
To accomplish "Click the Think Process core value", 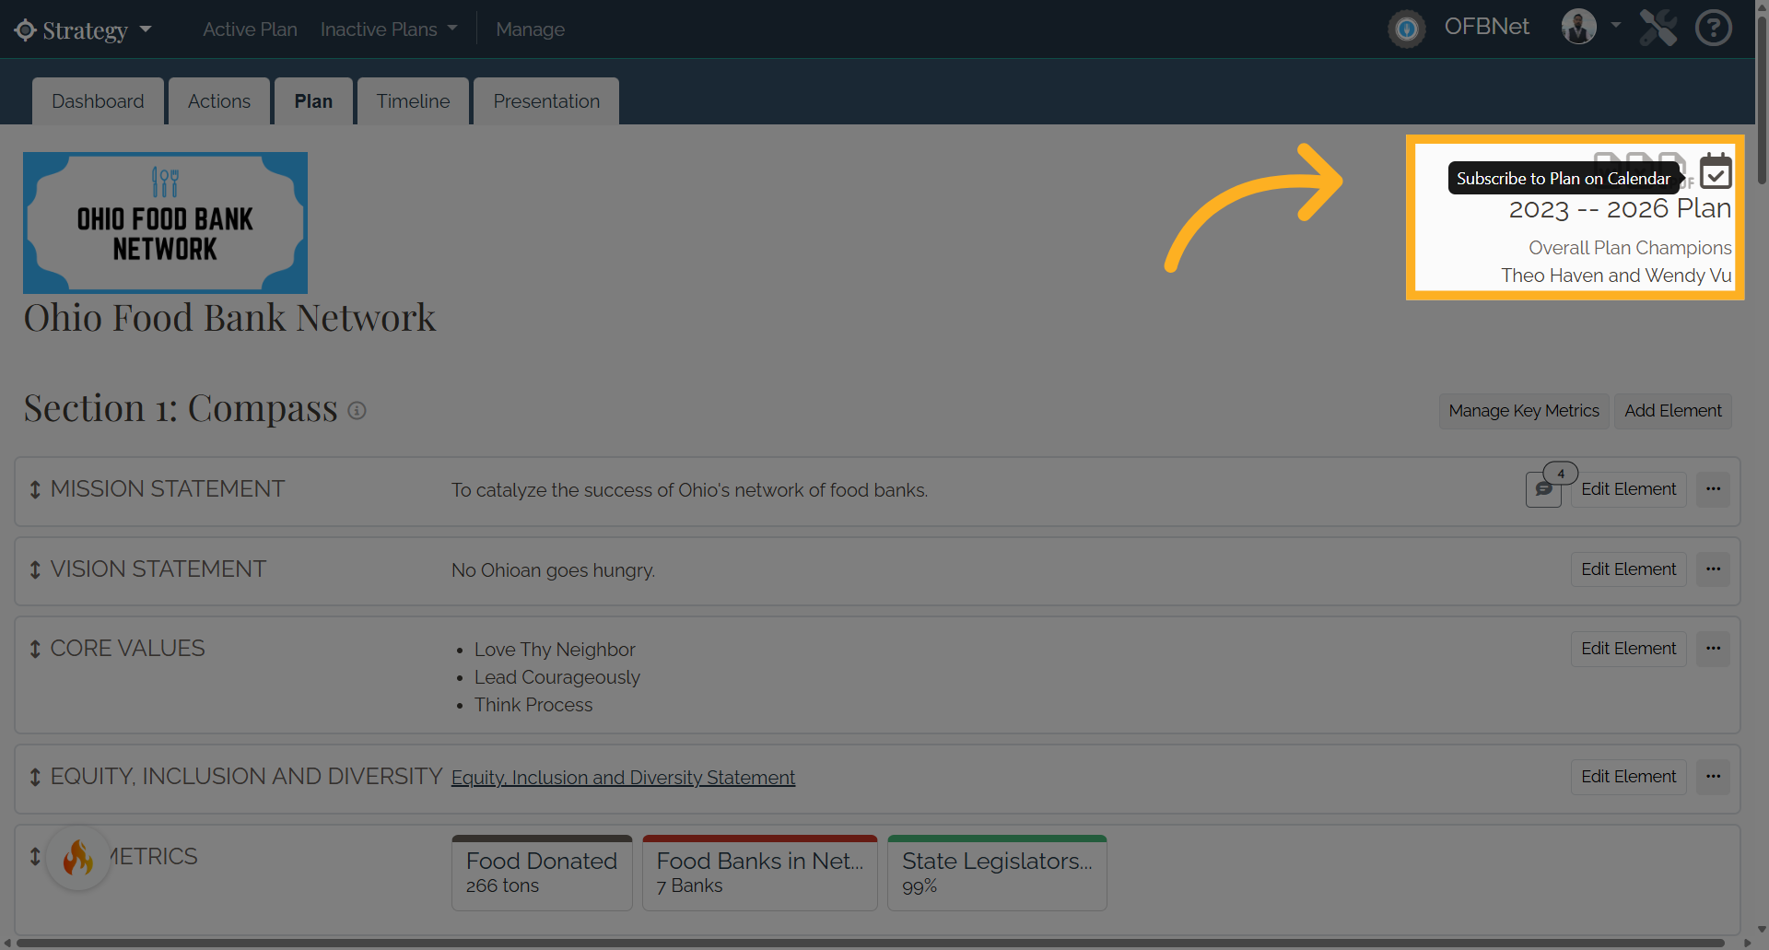I will point(533,705).
